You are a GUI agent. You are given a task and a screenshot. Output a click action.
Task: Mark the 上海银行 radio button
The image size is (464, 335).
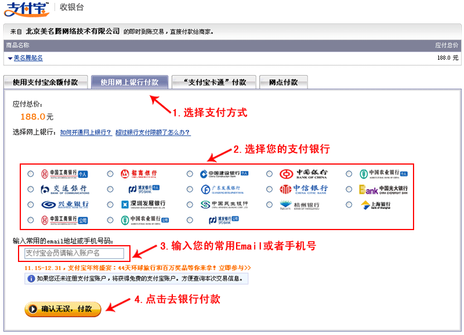349,205
